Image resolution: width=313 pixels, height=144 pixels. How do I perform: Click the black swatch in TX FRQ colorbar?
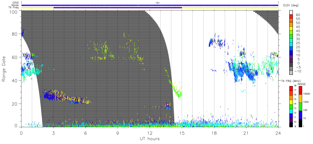(291, 125)
